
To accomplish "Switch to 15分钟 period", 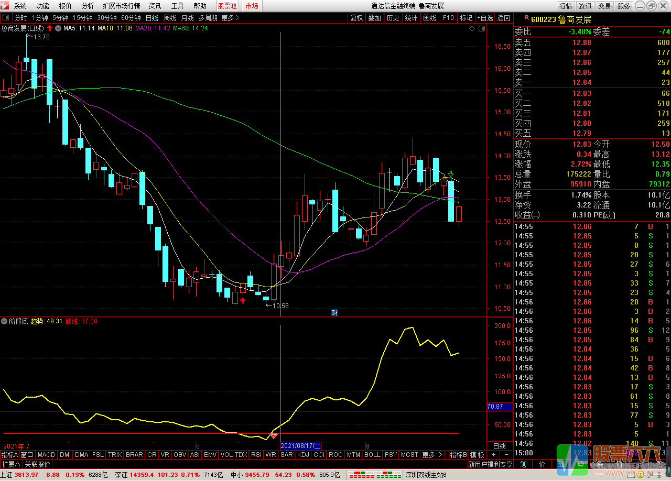I will click(x=83, y=18).
